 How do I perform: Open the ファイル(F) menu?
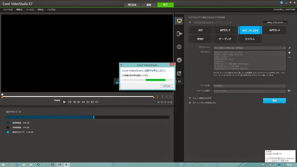8,10
